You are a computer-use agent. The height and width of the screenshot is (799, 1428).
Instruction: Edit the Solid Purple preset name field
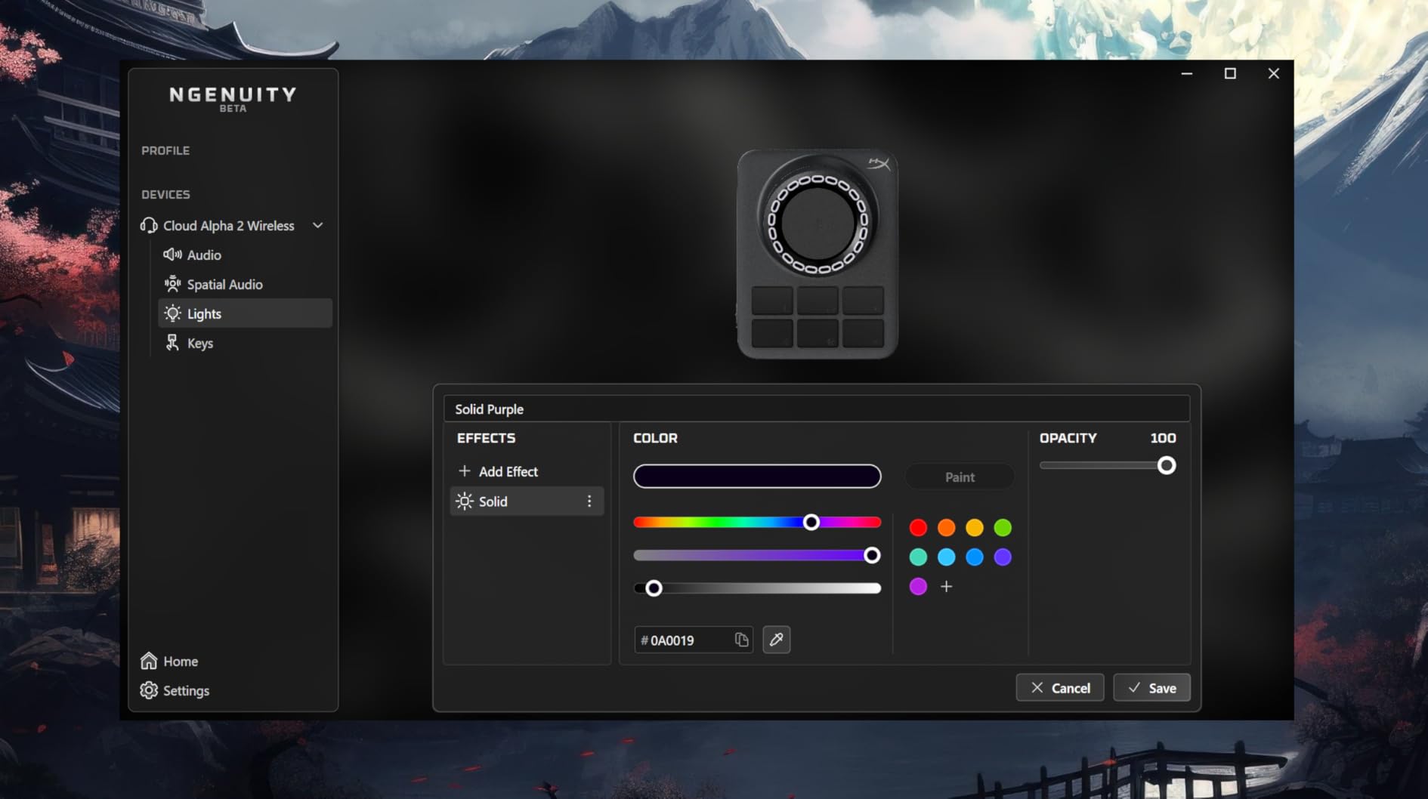816,409
